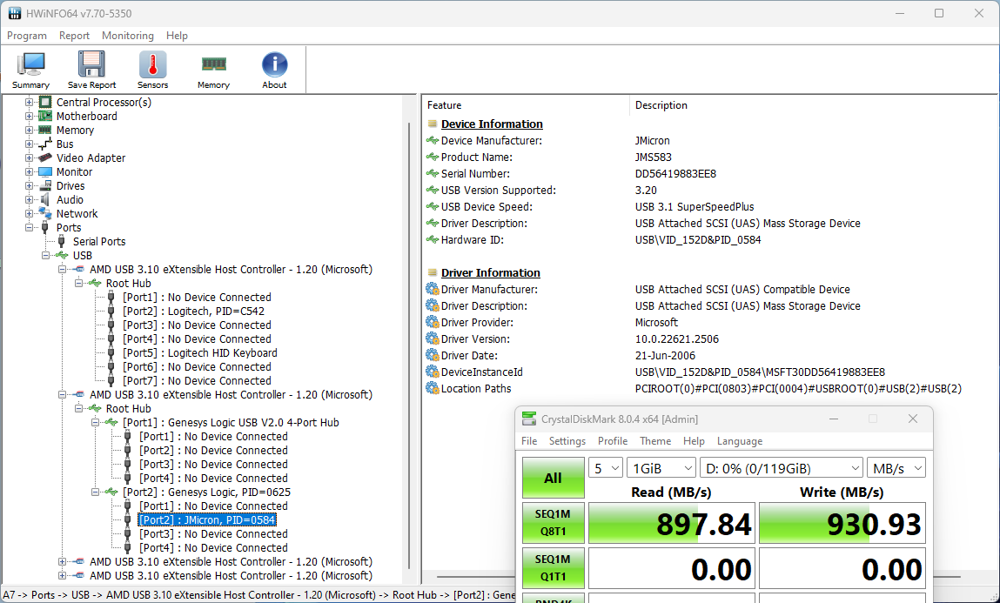The image size is (1000, 603).
Task: Open the Sensors thermometer tool
Action: (x=152, y=70)
